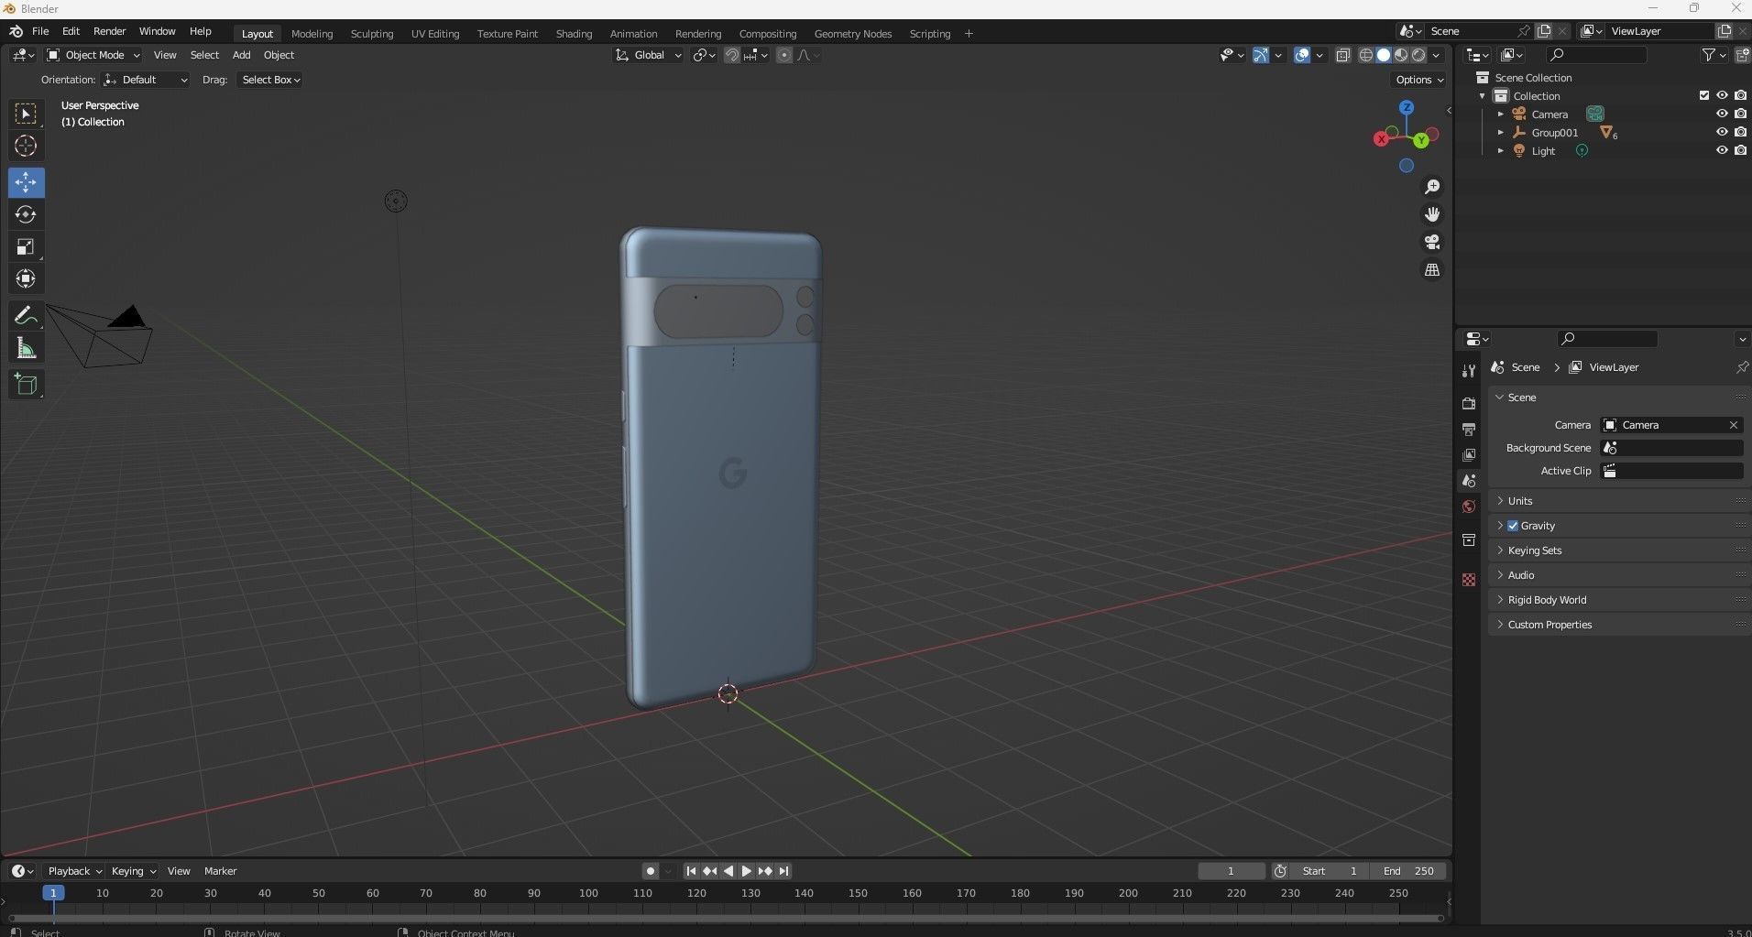Toggle snapping magnet
This screenshot has height=937, width=1752.
click(731, 55)
